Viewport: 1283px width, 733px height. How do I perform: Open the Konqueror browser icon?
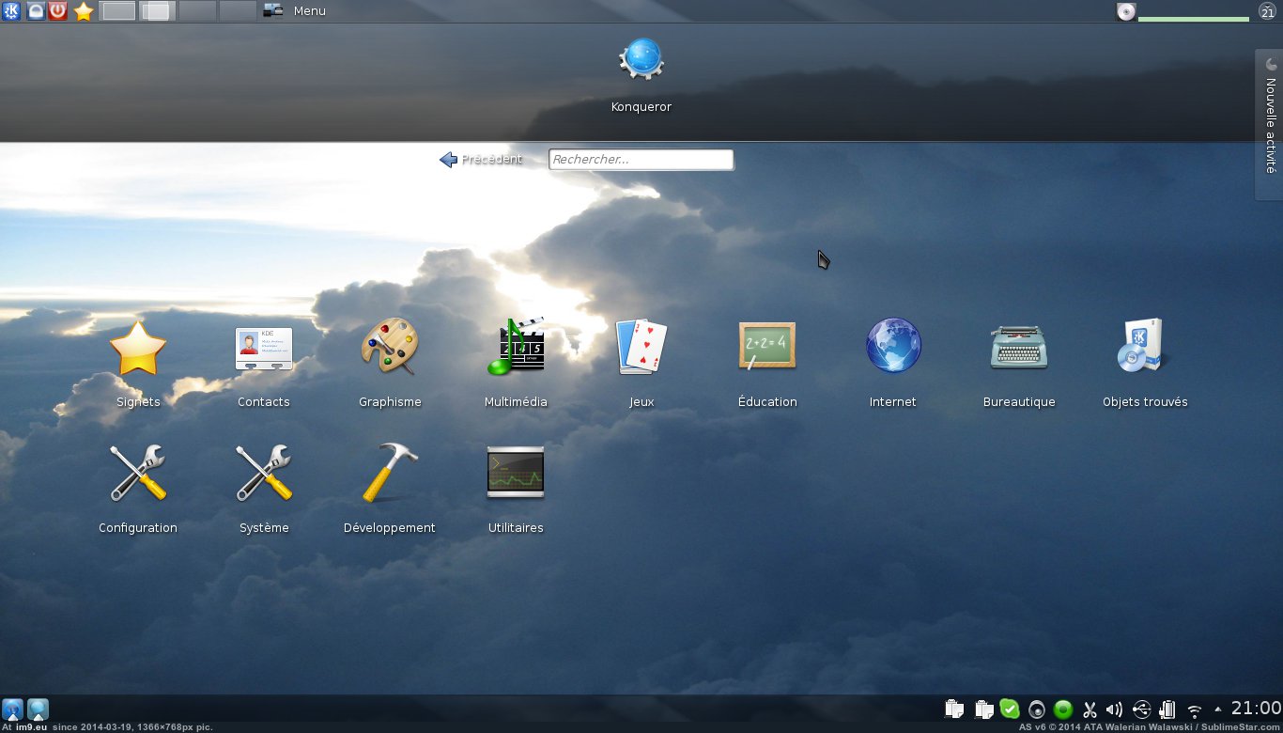pyautogui.click(x=641, y=62)
